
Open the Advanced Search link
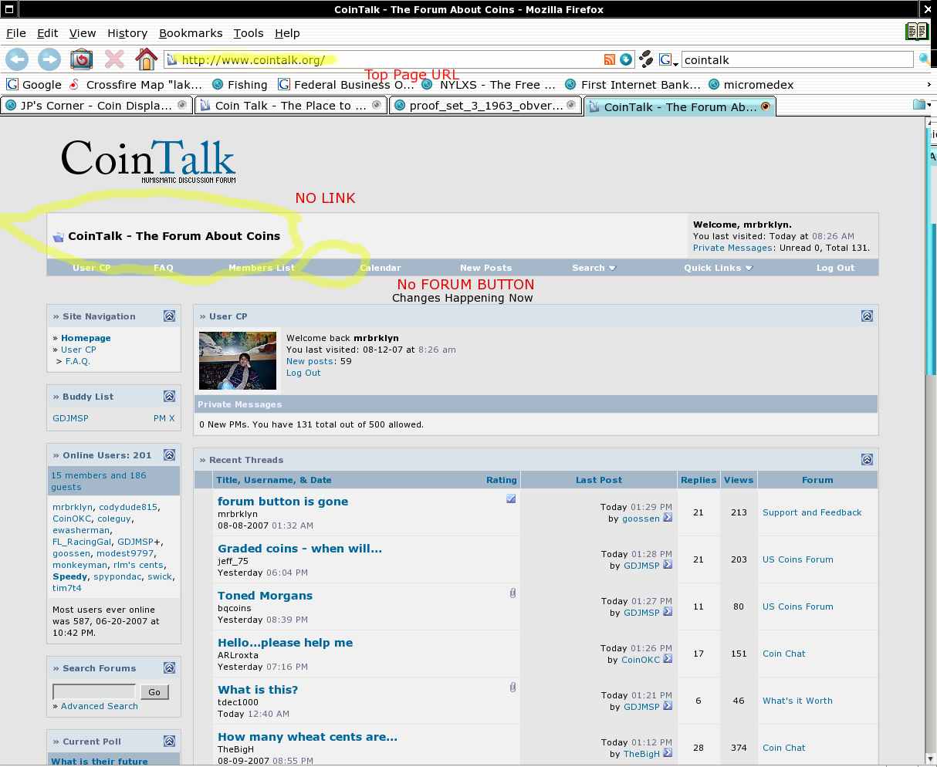[x=100, y=706]
